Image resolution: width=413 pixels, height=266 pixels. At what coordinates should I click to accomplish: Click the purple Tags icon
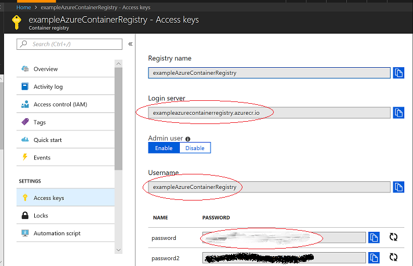click(25, 122)
